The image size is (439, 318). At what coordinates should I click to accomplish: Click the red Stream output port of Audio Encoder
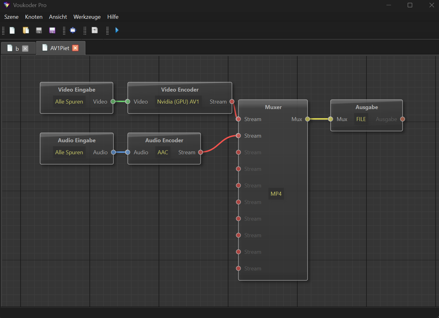click(201, 152)
